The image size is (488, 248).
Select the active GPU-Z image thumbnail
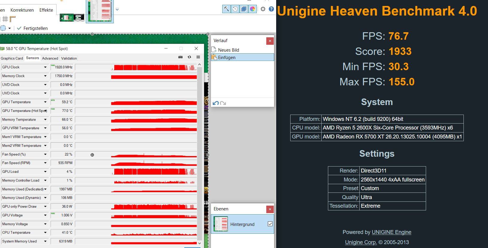coord(100,11)
